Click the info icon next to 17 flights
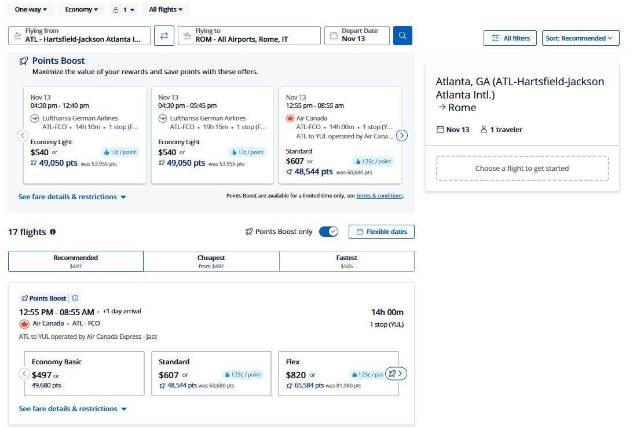This screenshot has height=428, width=633. 53,232
